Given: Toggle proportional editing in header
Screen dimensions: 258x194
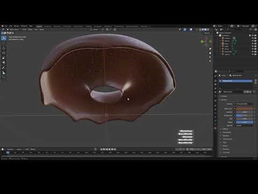Looking at the screenshot, I should 115,30.
